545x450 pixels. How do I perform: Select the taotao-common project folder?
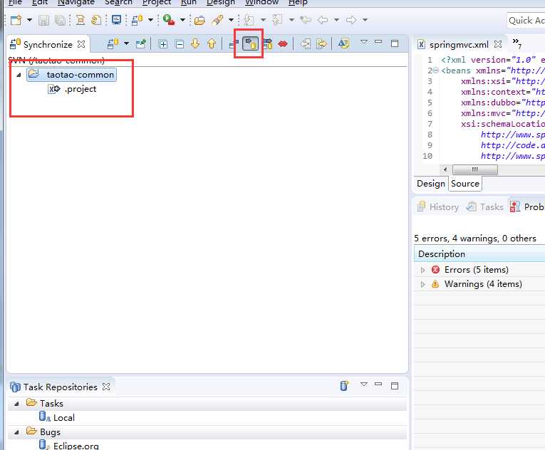coord(71,75)
